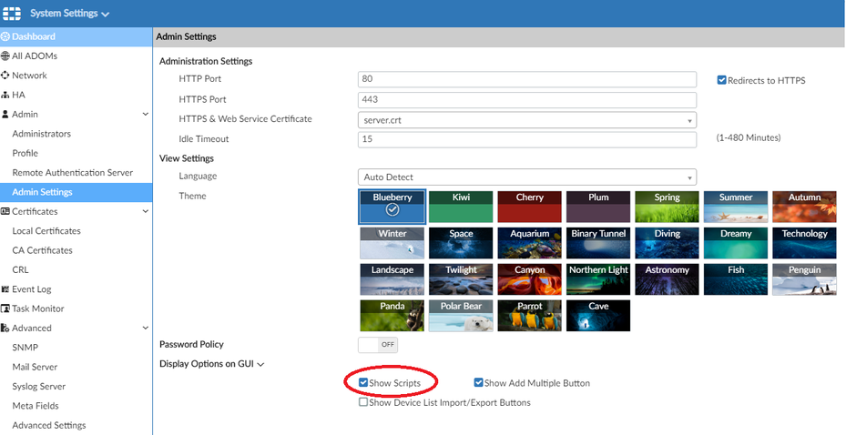Open the CRL page
Image resolution: width=846 pixels, height=435 pixels.
[76, 269]
